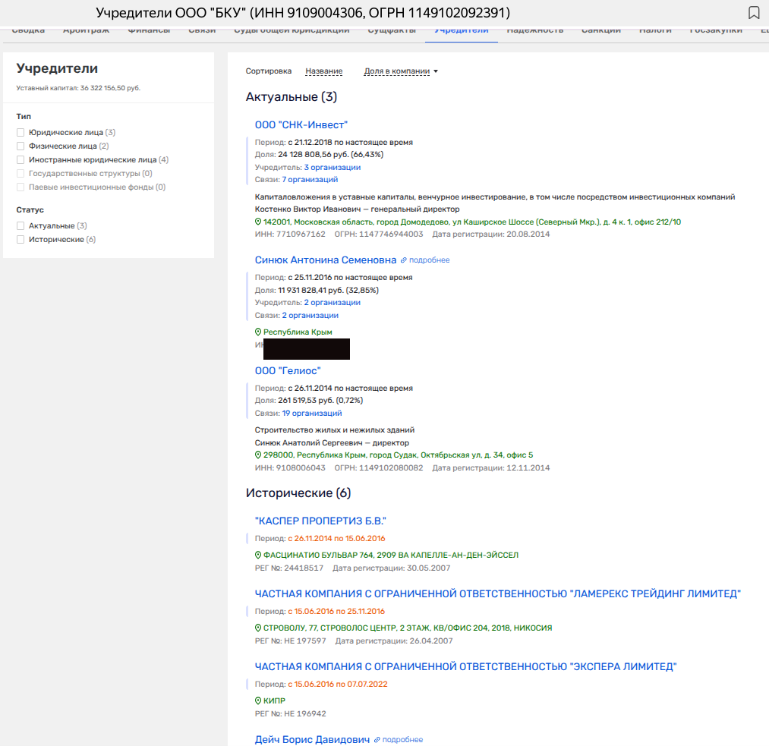Click the location pin next to КИПР
Image resolution: width=769 pixels, height=746 pixels.
258,701
